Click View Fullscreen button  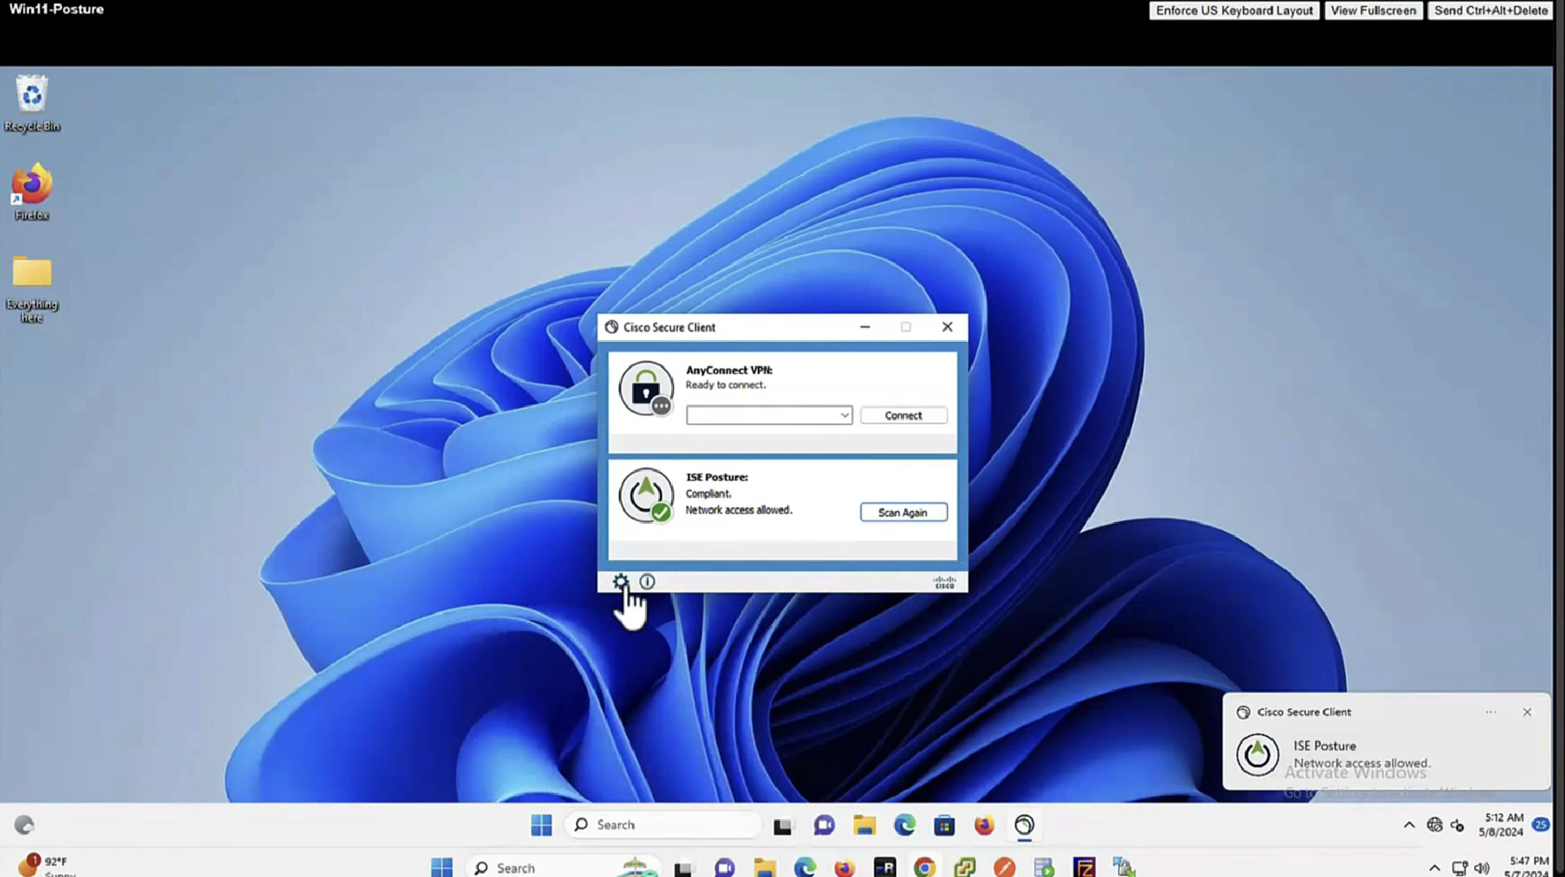[1372, 11]
